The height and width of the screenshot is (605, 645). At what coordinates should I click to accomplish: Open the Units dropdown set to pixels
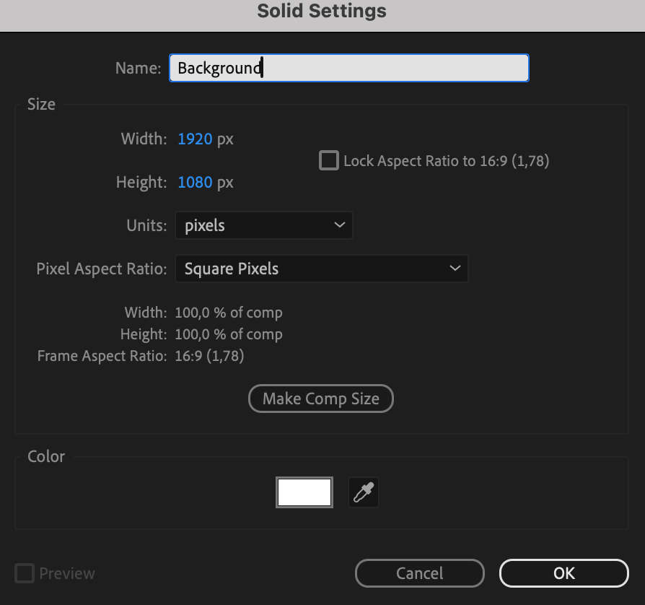pyautogui.click(x=263, y=225)
